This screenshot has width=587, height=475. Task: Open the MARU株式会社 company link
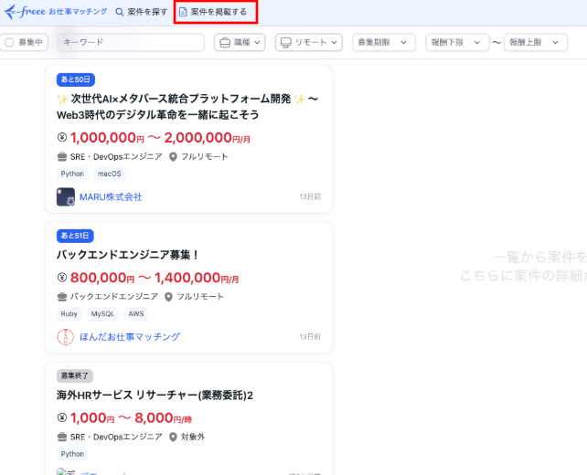coord(111,197)
